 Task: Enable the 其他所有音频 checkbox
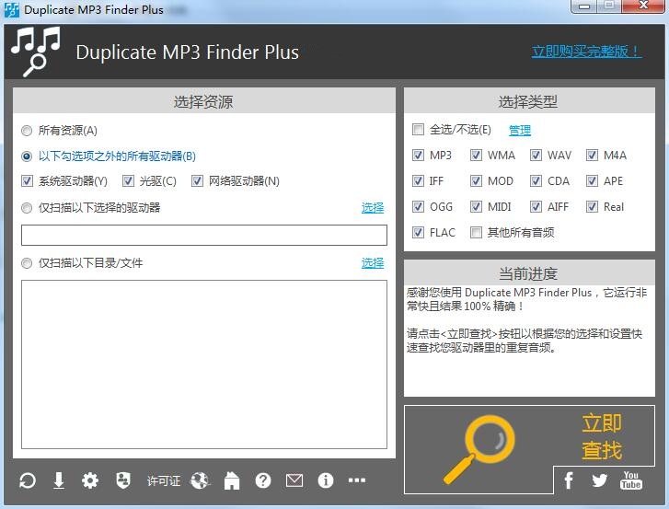(476, 233)
